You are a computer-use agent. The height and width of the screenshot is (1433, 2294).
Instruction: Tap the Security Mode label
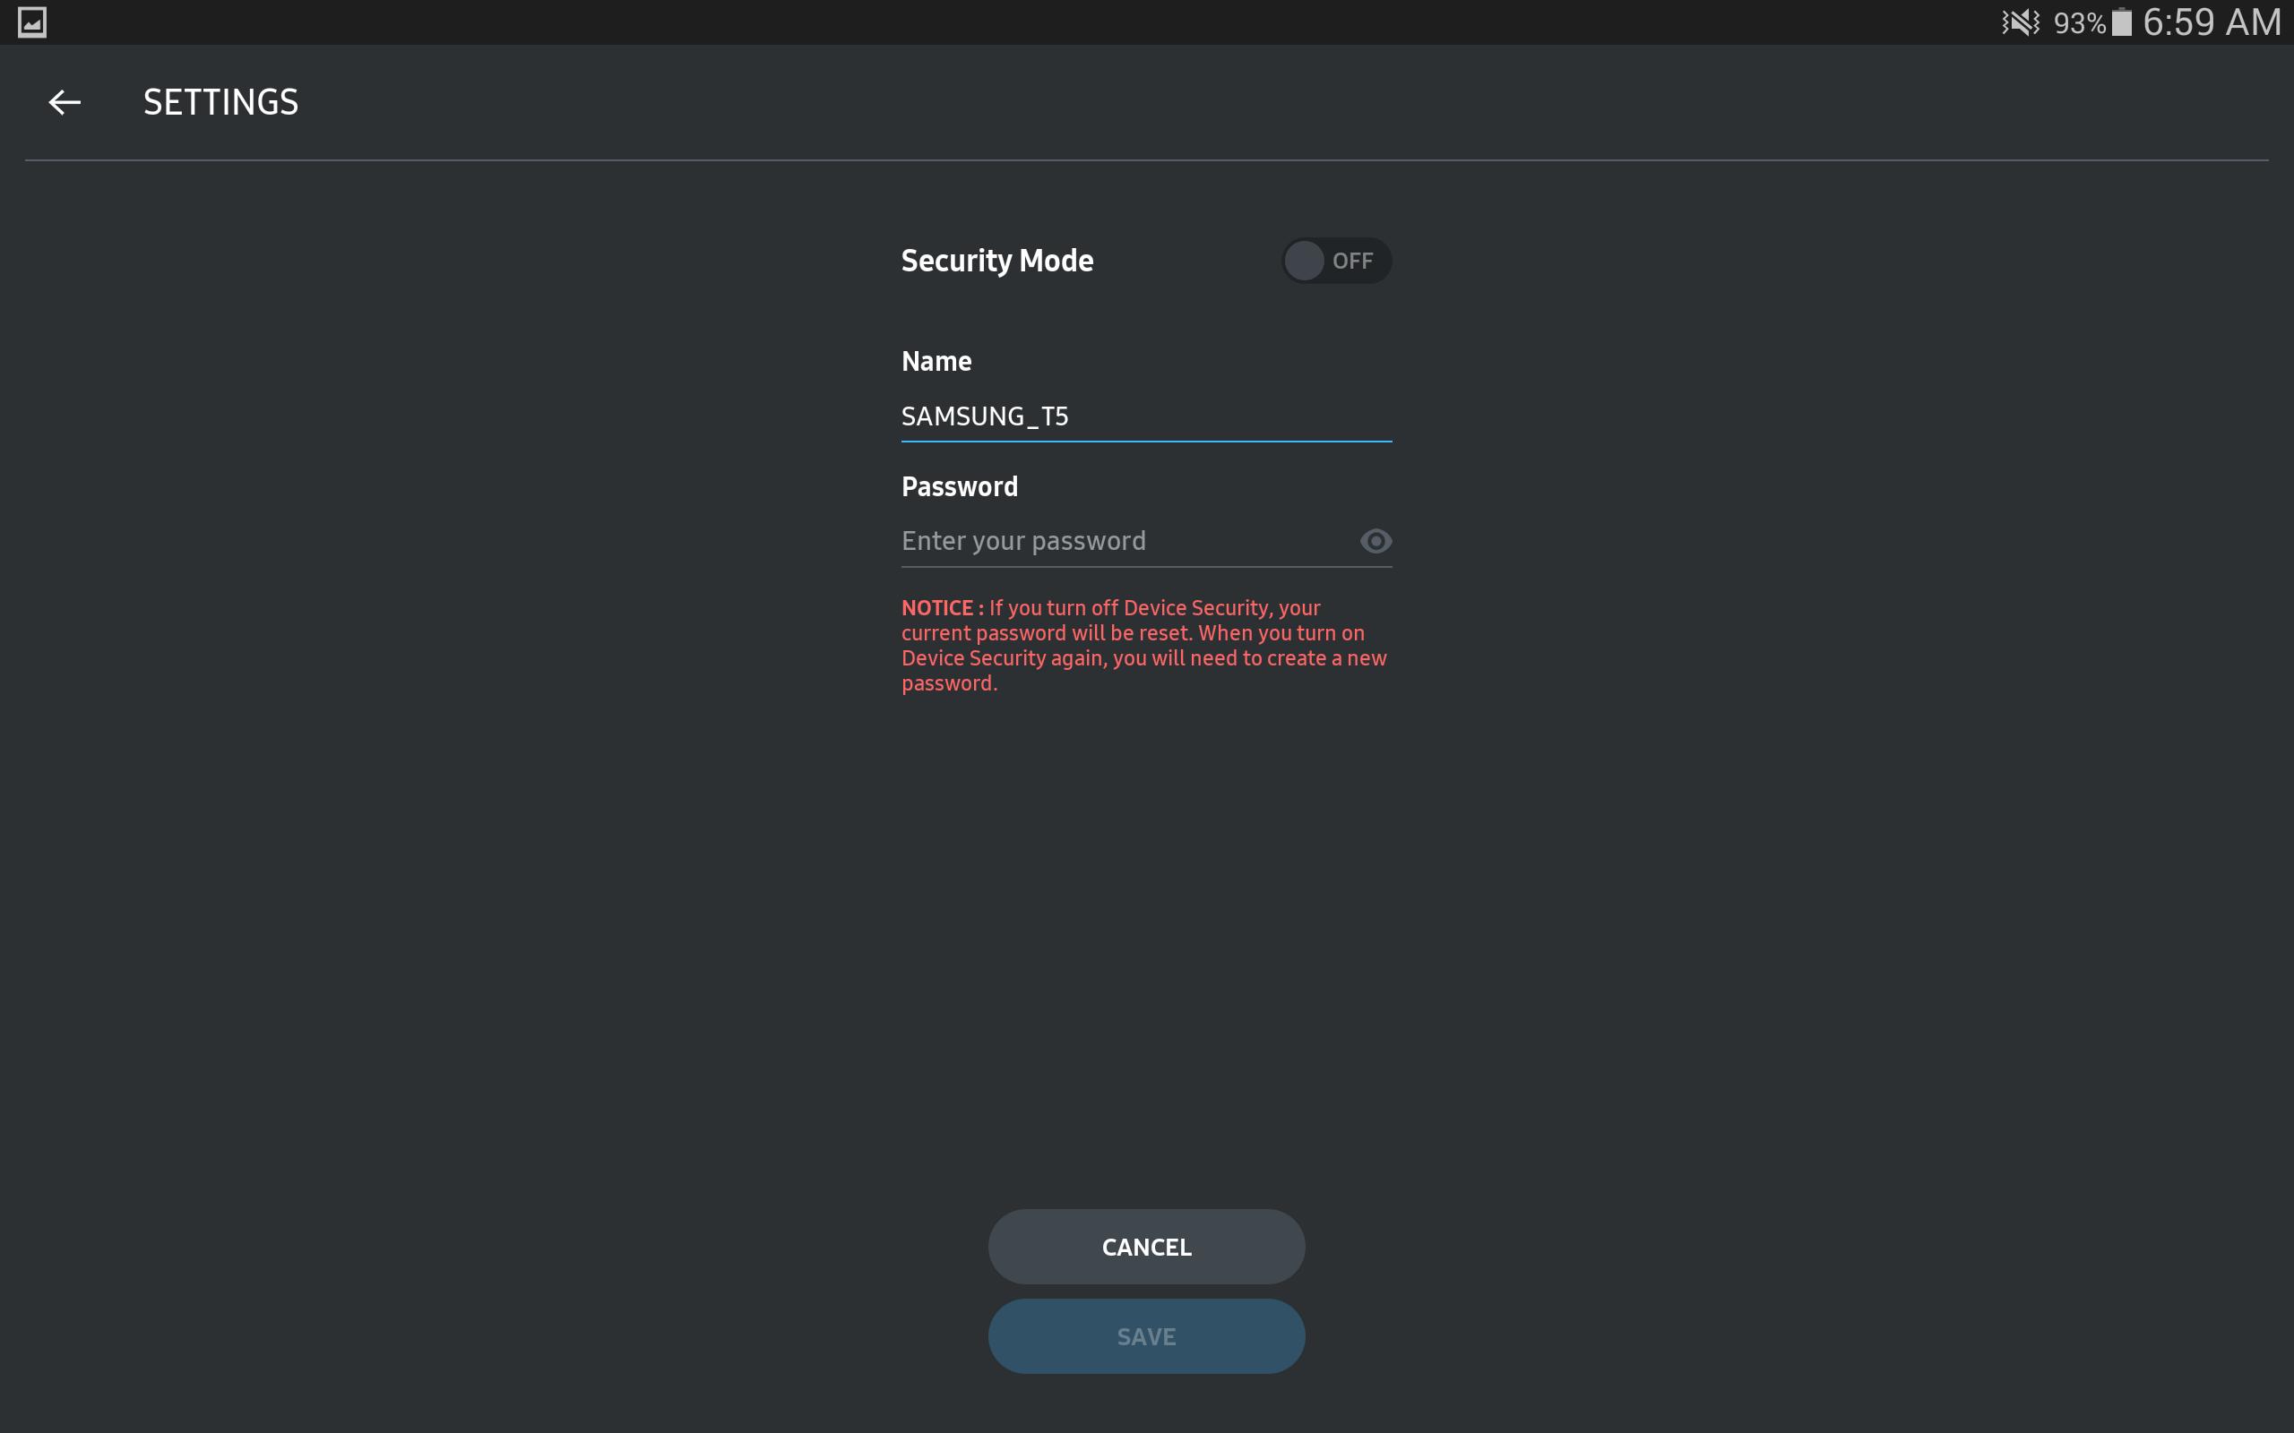(997, 261)
